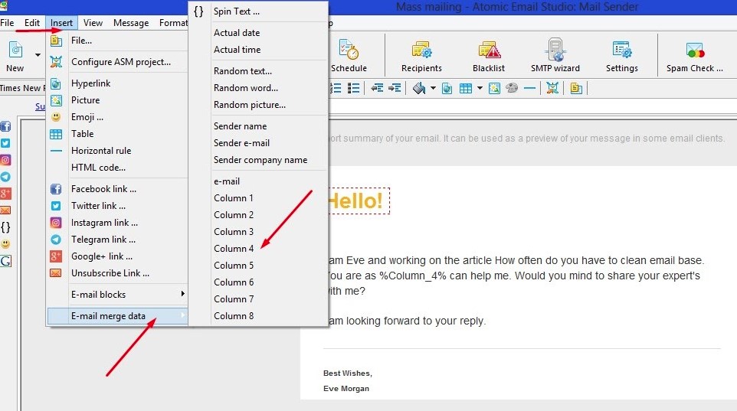Open the Message menu
The height and width of the screenshot is (411, 737).
click(x=131, y=22)
